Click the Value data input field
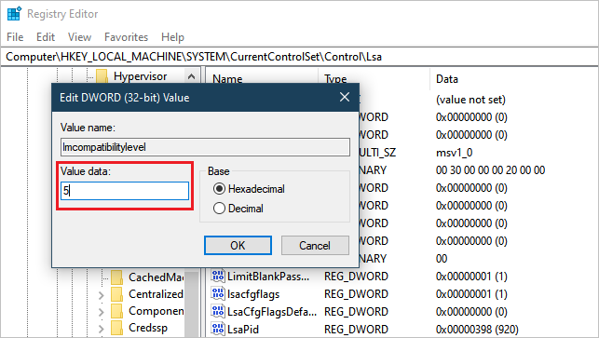The width and height of the screenshot is (599, 338). point(125,191)
